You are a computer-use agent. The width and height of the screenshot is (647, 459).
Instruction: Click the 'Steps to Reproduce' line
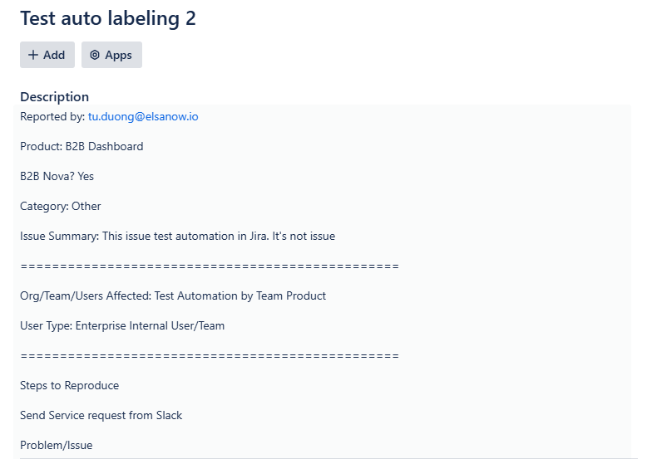point(69,386)
